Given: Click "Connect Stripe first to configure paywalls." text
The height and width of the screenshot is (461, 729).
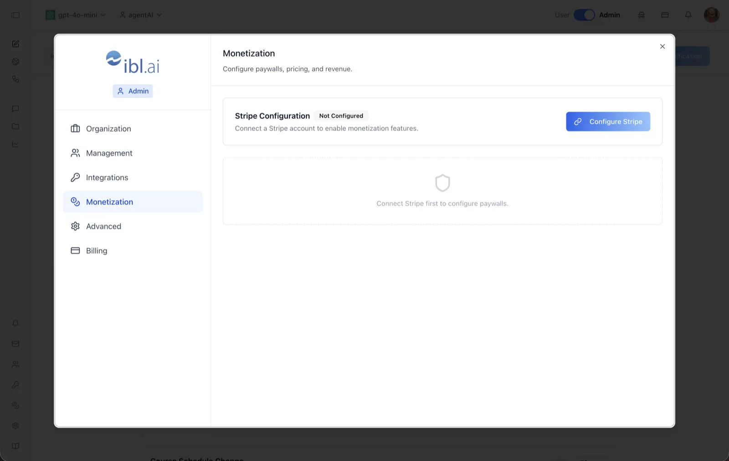Looking at the screenshot, I should (442, 204).
